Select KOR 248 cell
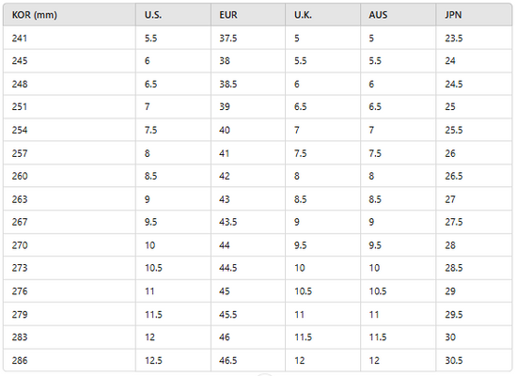 click(x=70, y=84)
